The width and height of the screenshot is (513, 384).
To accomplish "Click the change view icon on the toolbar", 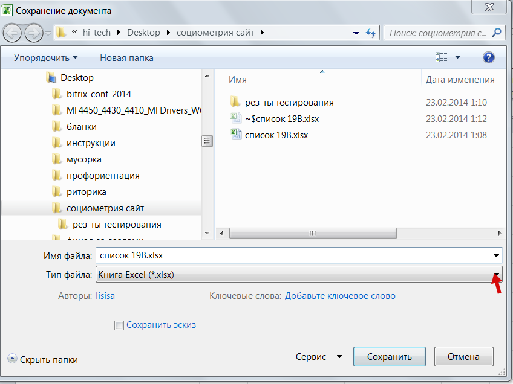I will pos(442,56).
